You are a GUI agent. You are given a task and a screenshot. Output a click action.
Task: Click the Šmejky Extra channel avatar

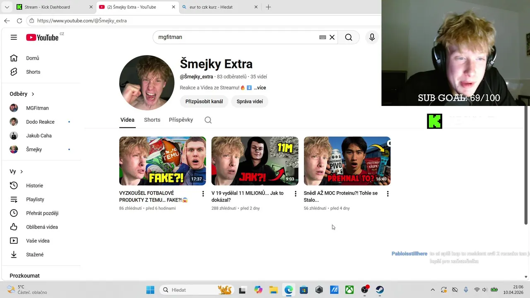coord(147,83)
